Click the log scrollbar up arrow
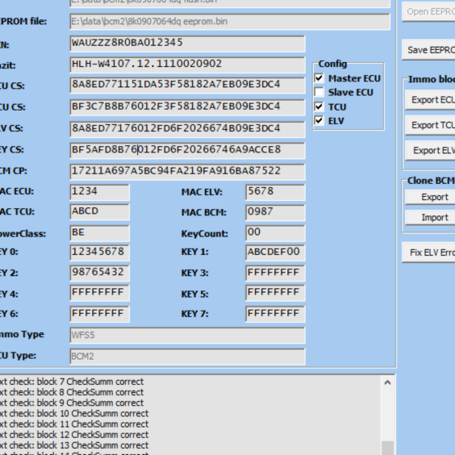Screen dimensions: 455x455 coord(387,382)
